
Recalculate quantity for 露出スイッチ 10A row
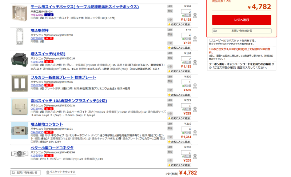click(187, 109)
